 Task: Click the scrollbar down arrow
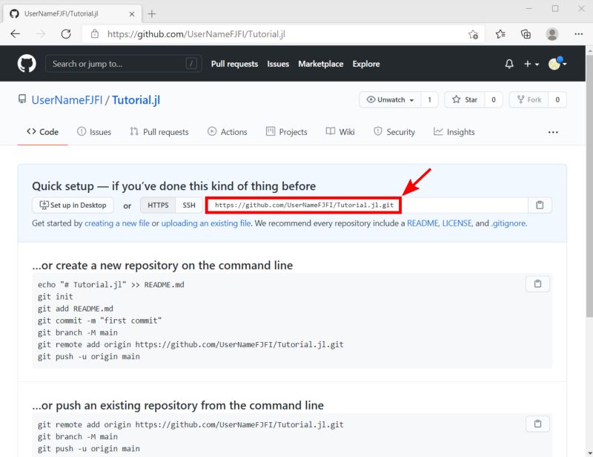tap(589, 453)
